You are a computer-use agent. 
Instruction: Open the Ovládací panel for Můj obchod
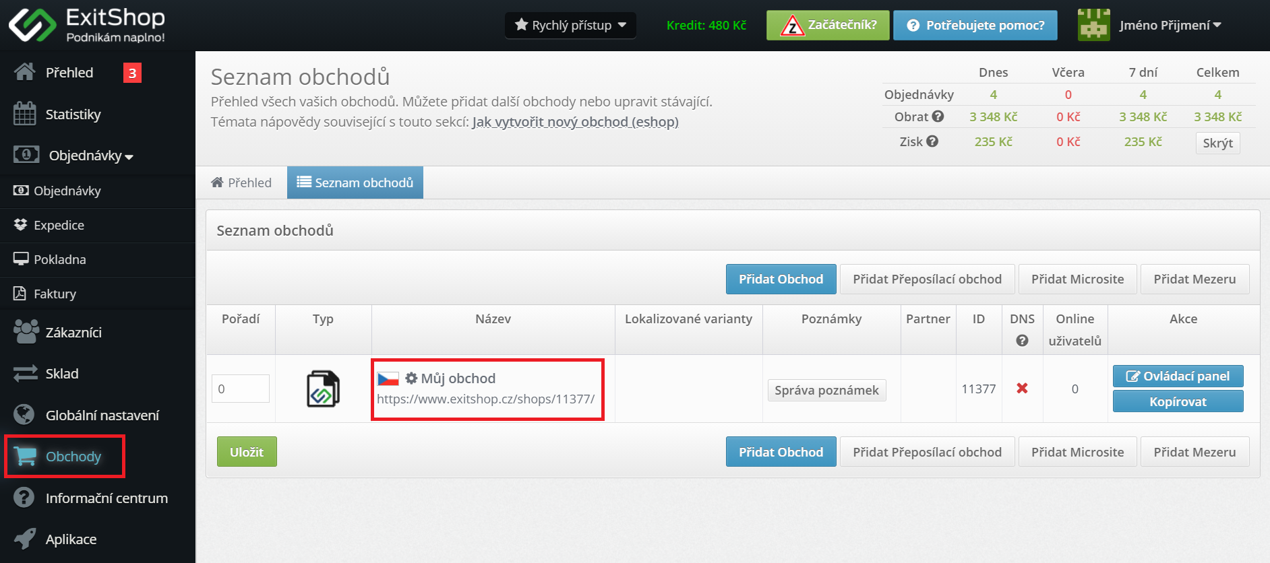(1178, 376)
